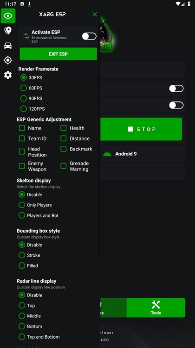Check the Team ID option
The image size is (195, 348).
point(22,138)
